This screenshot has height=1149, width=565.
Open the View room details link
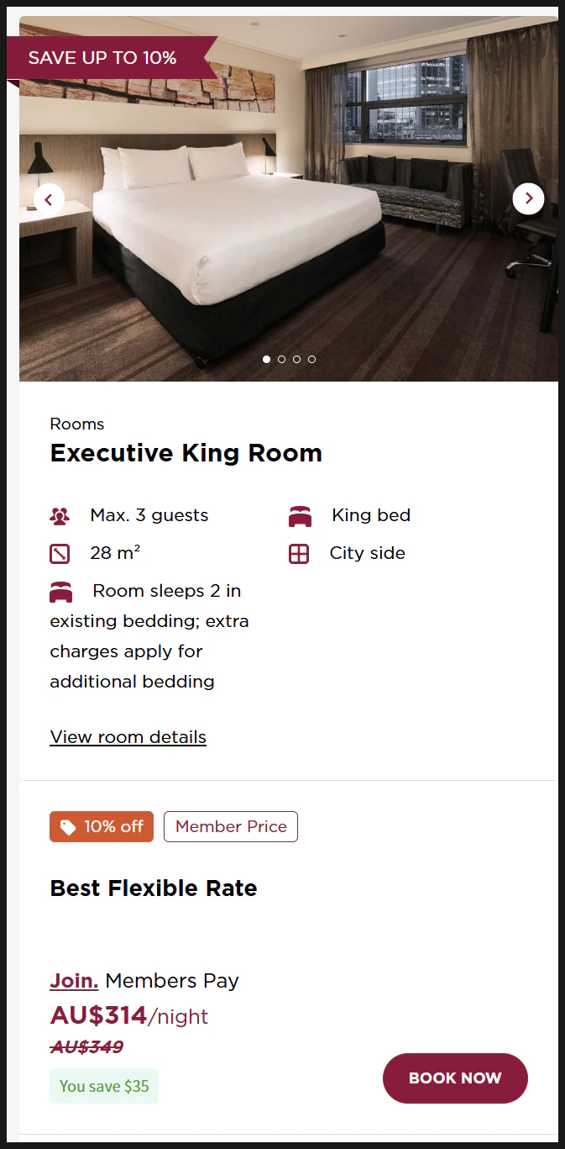coord(128,737)
